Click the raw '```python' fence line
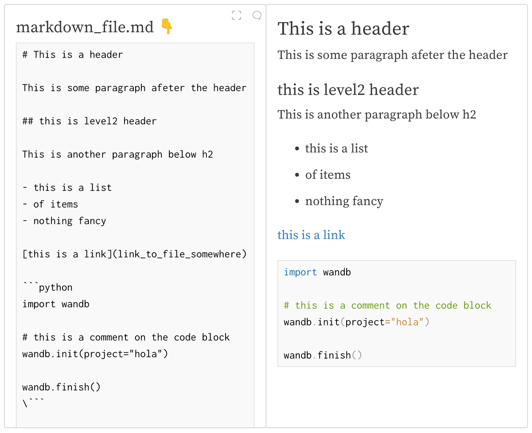The width and height of the screenshot is (532, 433). 47,287
